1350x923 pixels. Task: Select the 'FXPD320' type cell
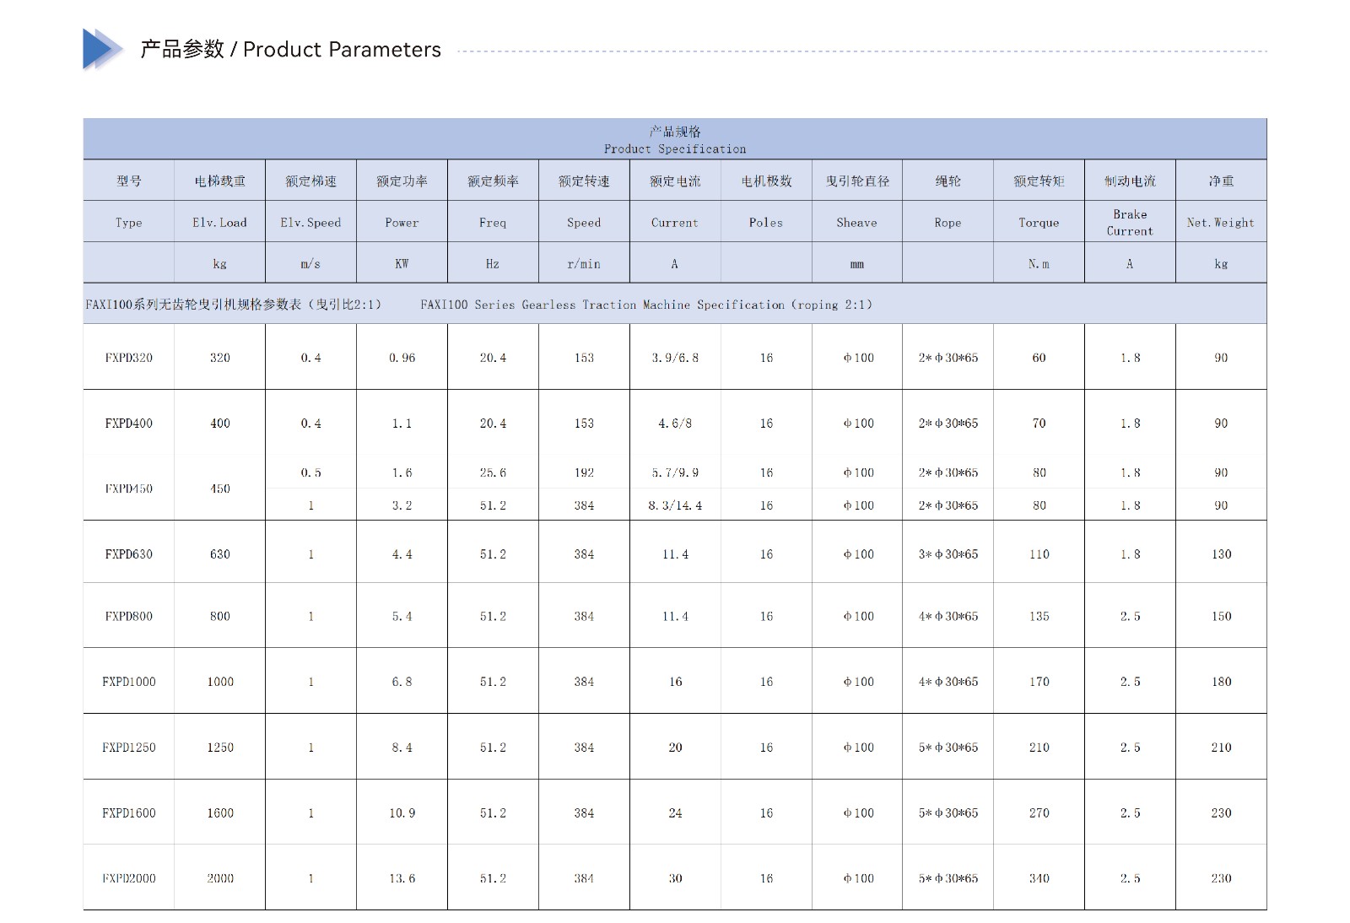point(129,358)
